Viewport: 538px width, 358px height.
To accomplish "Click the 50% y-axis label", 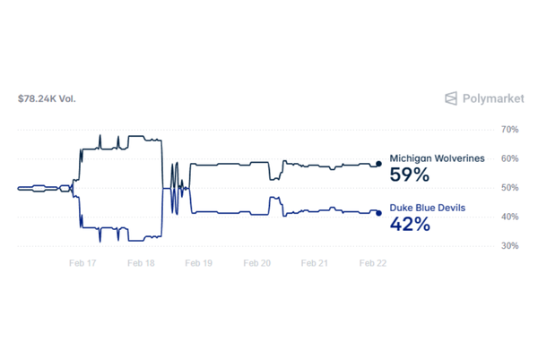I will point(509,188).
